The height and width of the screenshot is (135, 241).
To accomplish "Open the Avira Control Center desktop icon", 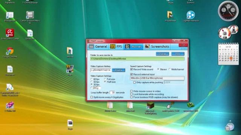I will [x=10, y=33].
